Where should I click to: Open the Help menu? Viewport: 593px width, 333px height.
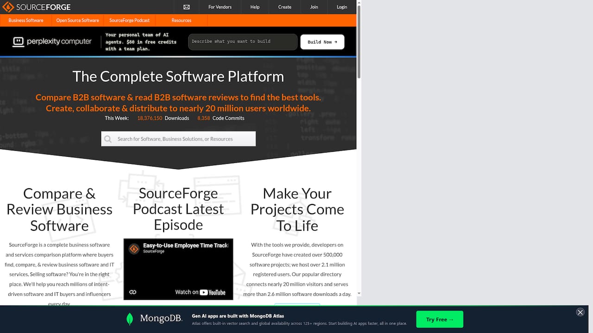click(x=254, y=7)
